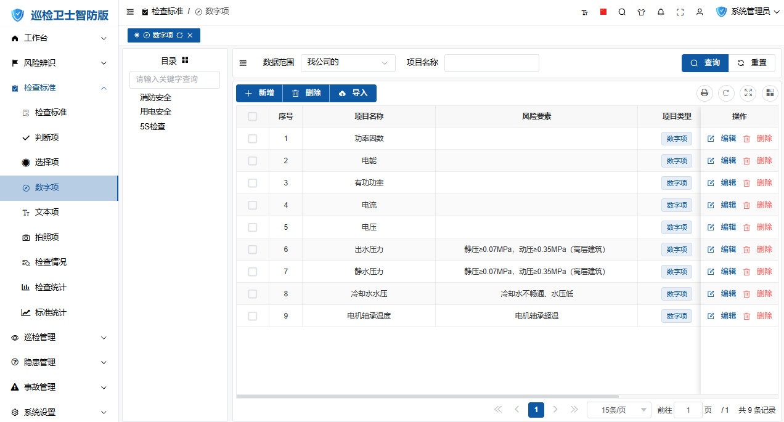Screen dimensions: 784x422
Task: Click the printer icon above the table
Action: click(704, 93)
